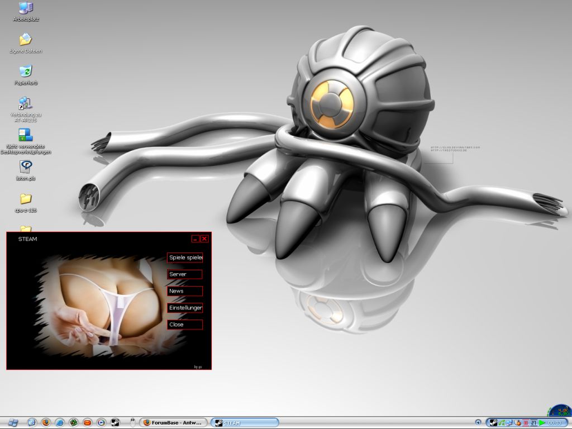Click network computers tray icon
Viewport: 572px width, 429px height.
point(509,423)
